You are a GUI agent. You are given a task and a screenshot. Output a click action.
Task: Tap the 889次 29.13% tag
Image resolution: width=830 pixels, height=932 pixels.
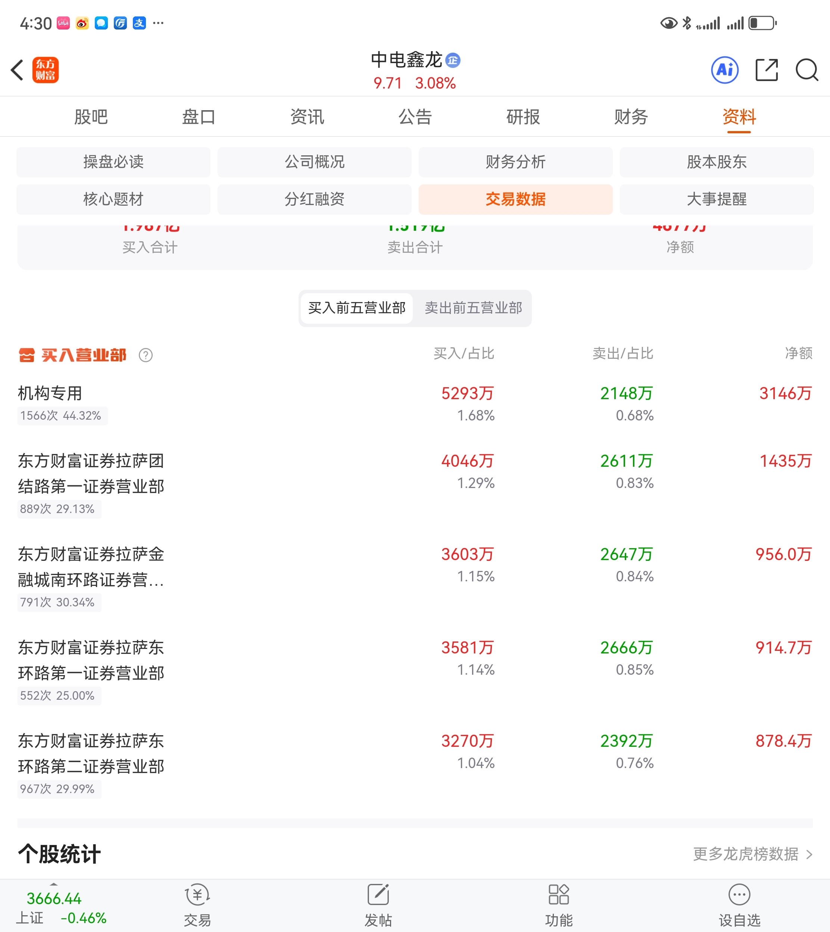click(x=59, y=509)
